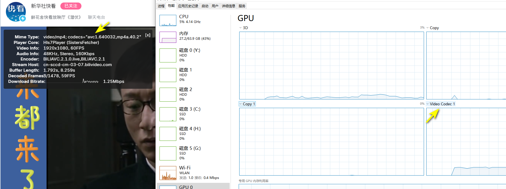Click the Download Bitrate 1.25Mbps value
The width and height of the screenshot is (506, 189).
(114, 81)
